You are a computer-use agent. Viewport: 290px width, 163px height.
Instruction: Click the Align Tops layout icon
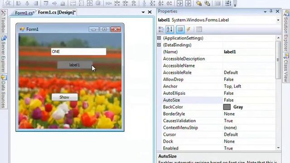pos(46,3)
